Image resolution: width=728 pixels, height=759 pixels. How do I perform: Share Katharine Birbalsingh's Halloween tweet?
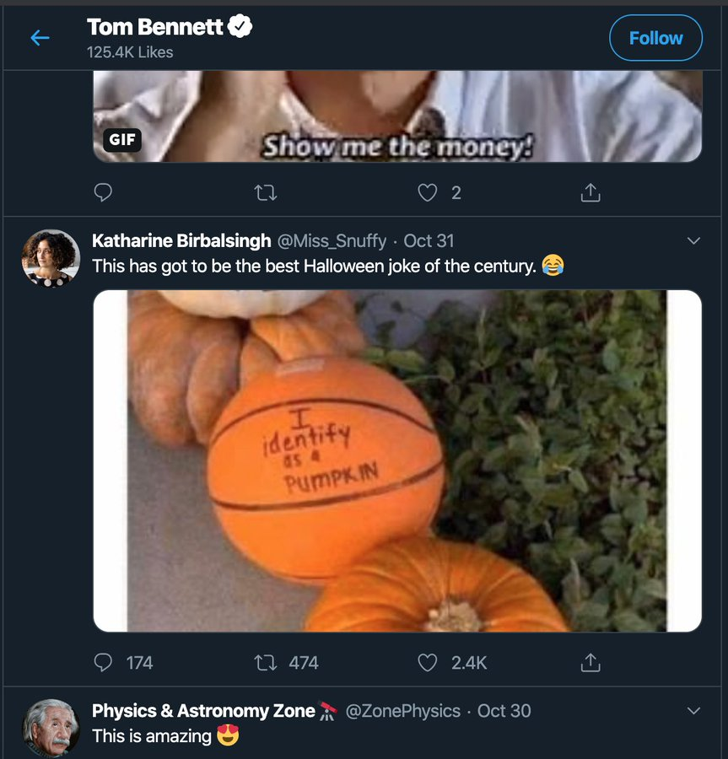(590, 663)
